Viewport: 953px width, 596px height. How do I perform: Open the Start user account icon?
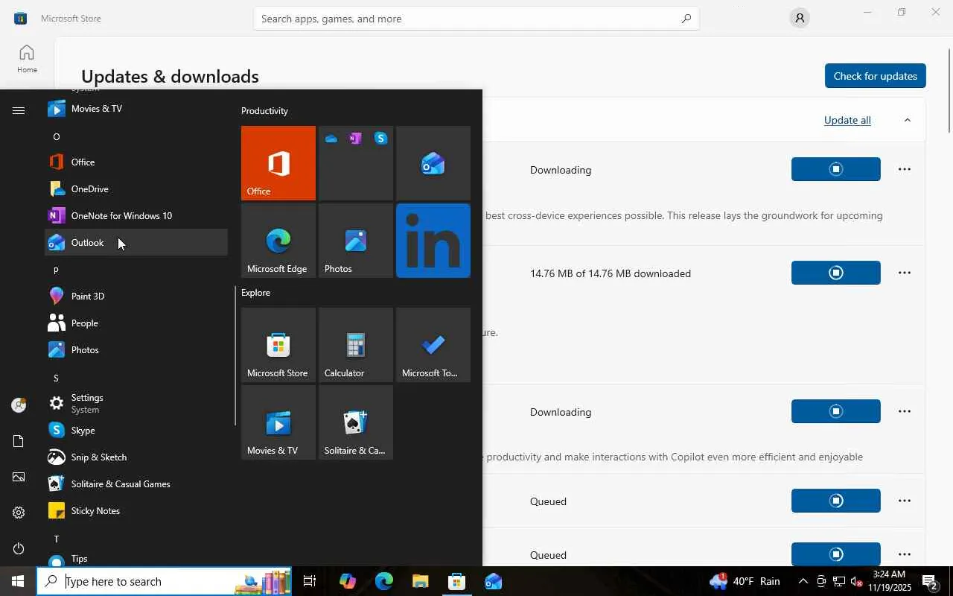point(19,405)
